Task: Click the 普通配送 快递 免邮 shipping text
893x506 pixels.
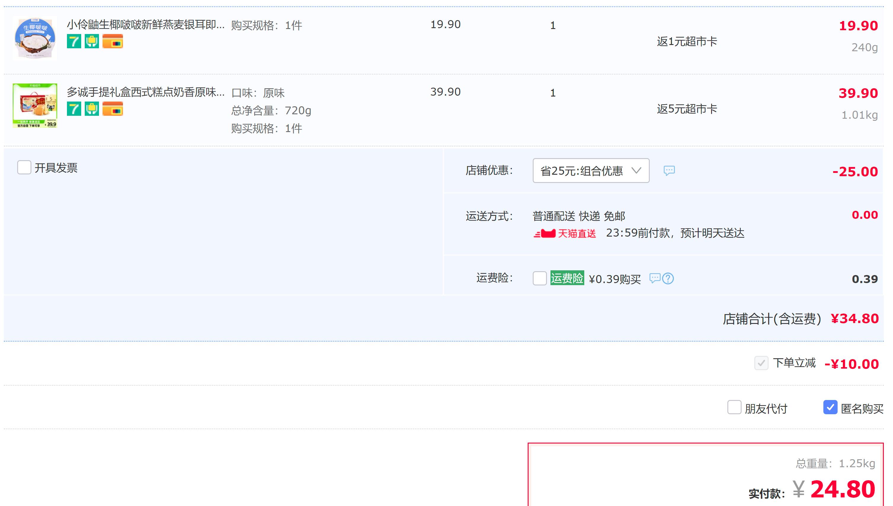Action: 579,216
